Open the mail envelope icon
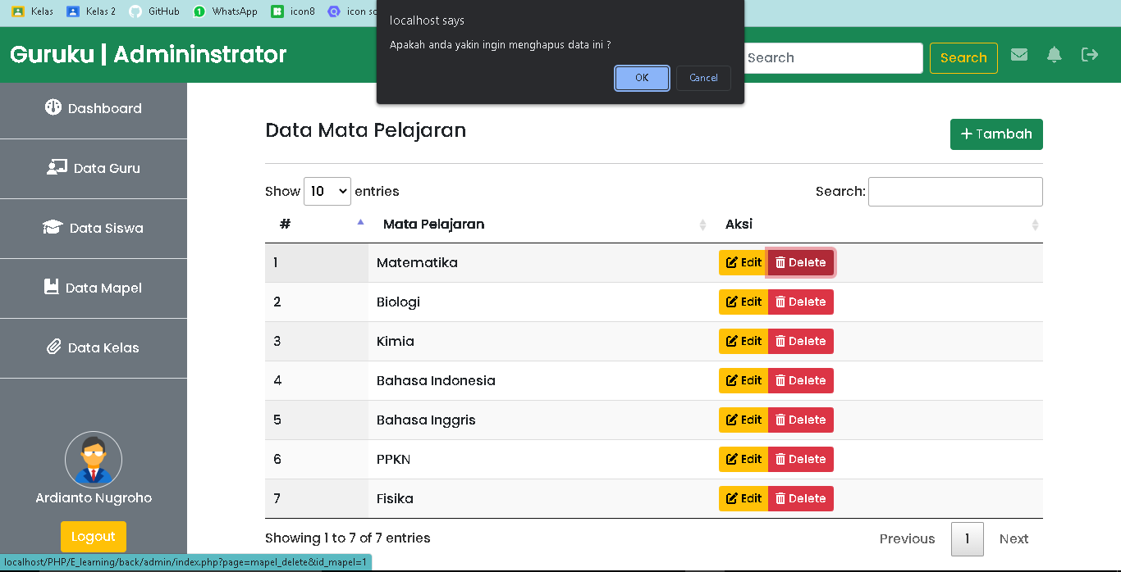This screenshot has width=1121, height=572. coord(1019,54)
